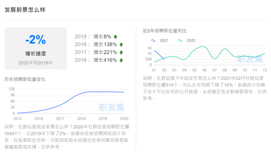
Task: Click the 职友集 watermark in the monthly comparison chart
Action: click(250, 59)
